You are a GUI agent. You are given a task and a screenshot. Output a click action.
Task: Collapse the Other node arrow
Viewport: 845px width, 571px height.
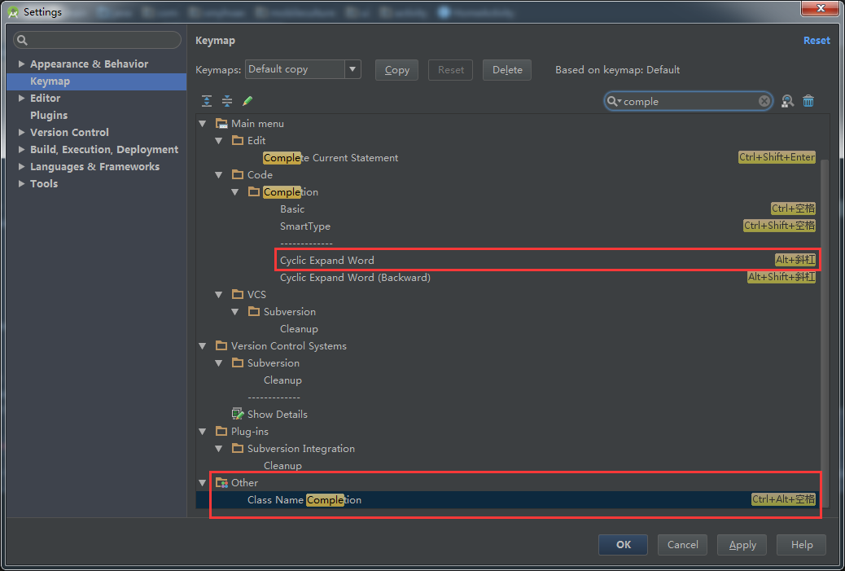pyautogui.click(x=203, y=482)
